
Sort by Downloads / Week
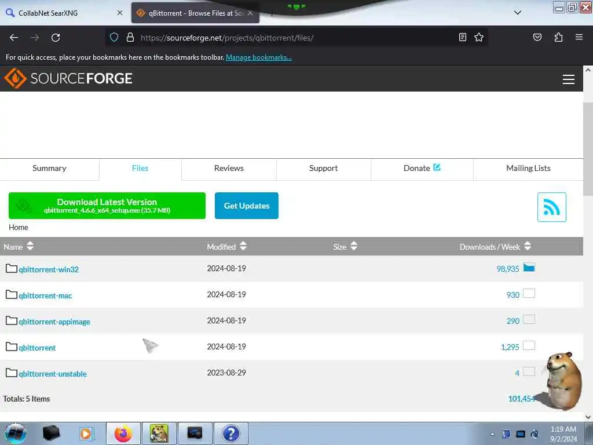click(495, 247)
